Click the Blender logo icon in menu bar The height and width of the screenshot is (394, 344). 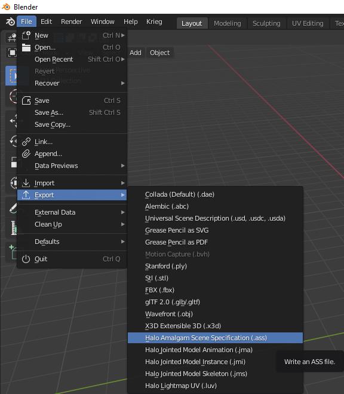click(10, 22)
